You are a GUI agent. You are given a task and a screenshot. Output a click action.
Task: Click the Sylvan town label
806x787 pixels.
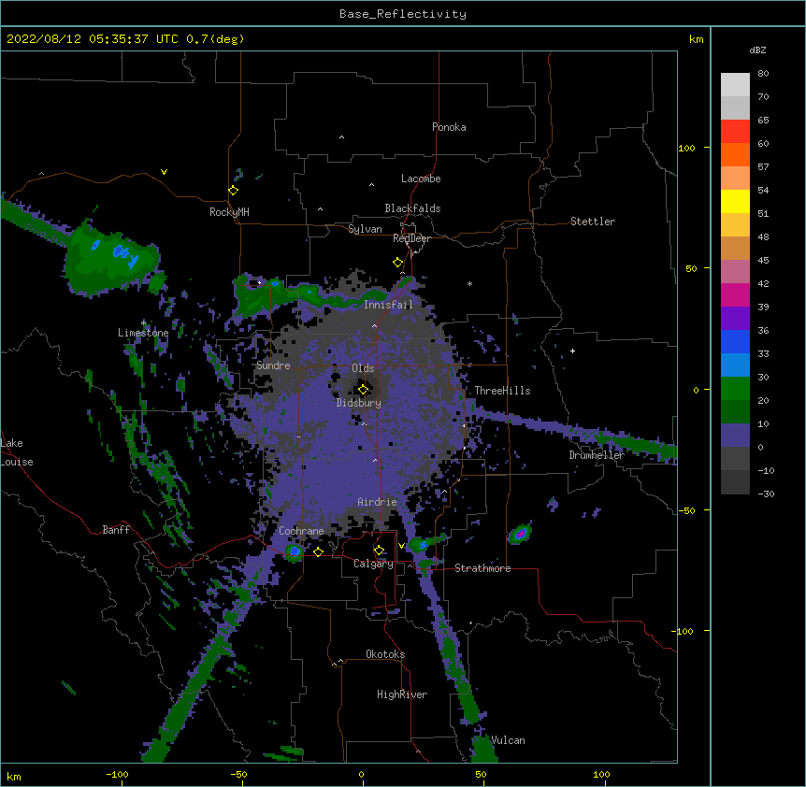[x=365, y=229]
